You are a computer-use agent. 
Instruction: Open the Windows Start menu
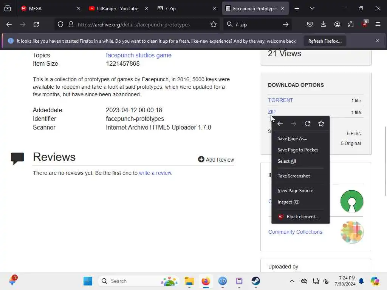click(88, 281)
